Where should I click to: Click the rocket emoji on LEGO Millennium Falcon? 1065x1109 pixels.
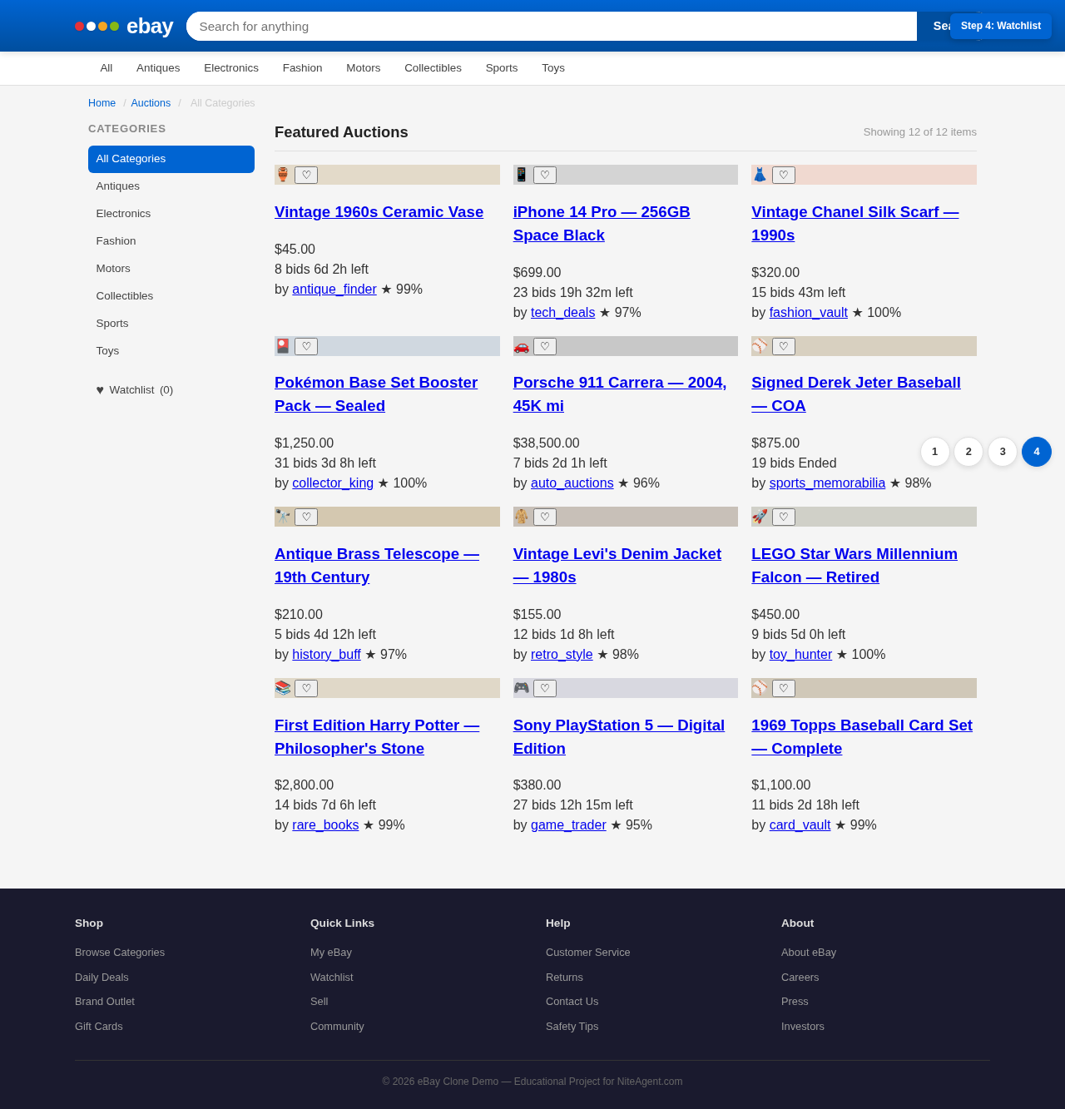click(x=760, y=517)
